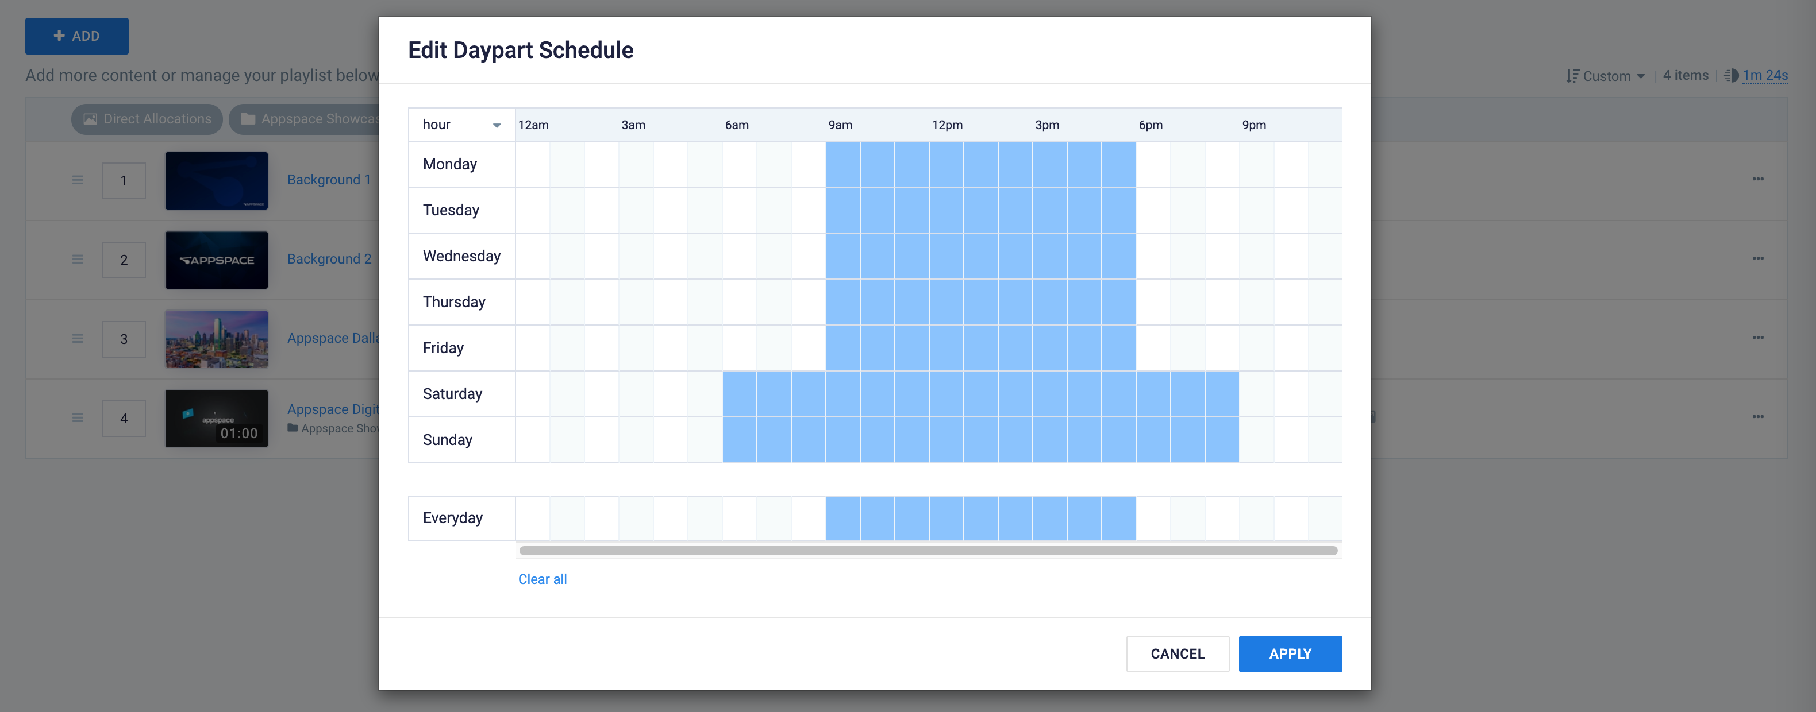Click drag handle icon for playlist item 3

pos(78,339)
